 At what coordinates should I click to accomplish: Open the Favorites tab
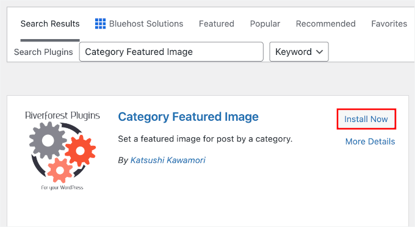click(389, 24)
